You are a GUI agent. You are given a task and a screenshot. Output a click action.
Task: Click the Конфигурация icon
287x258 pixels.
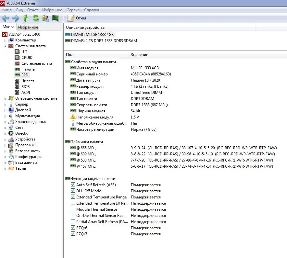(x=11, y=157)
